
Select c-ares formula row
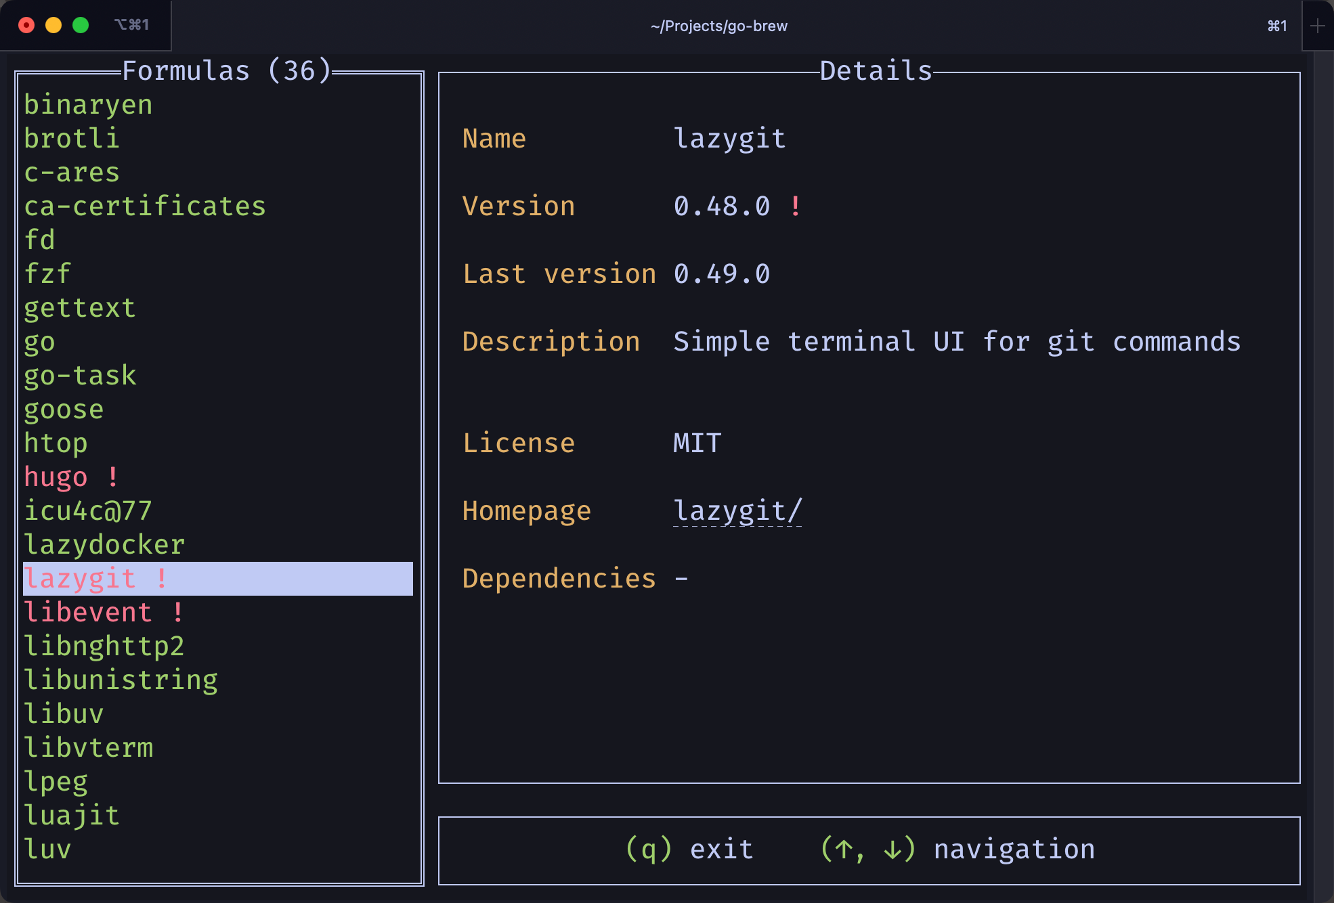coord(218,173)
